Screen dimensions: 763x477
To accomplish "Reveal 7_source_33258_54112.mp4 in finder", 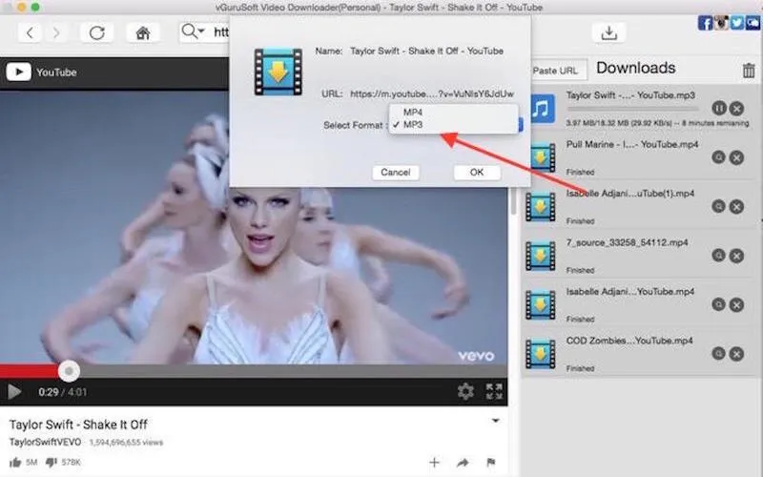I will pos(719,256).
